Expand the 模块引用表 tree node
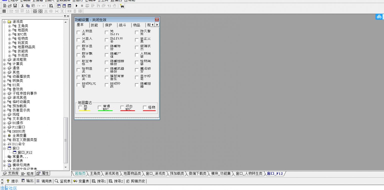Image resolution: width=384 pixels, height=190 pixels. tap(4, 165)
